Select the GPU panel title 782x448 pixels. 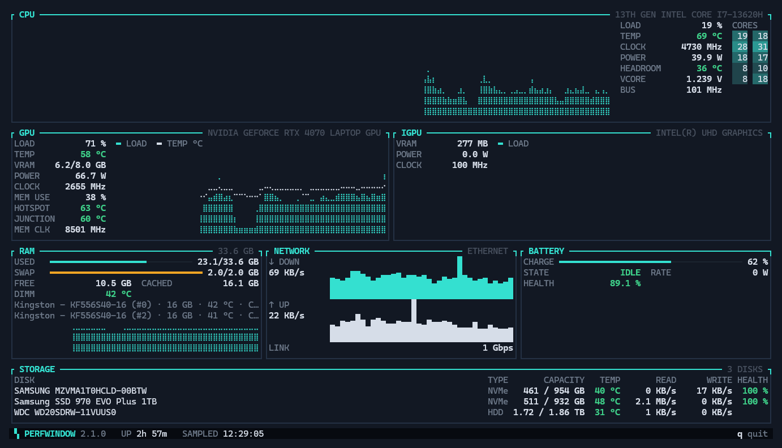(27, 133)
